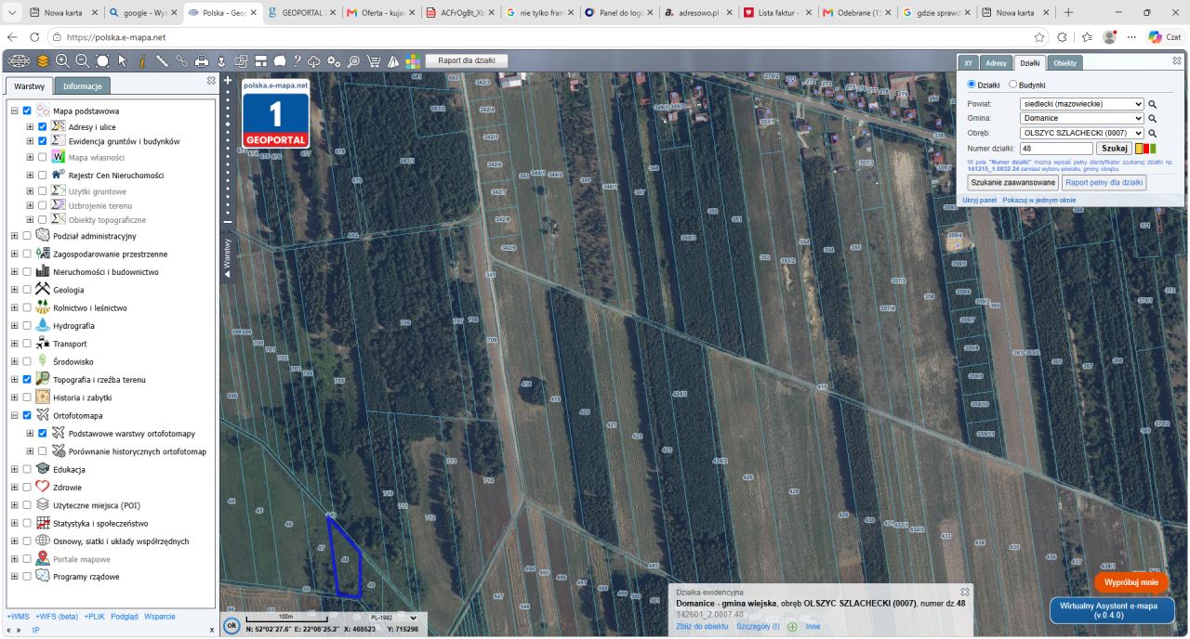Open the layers stack icon in toolbar
Viewport: 1190px width, 639px height.
tap(43, 61)
